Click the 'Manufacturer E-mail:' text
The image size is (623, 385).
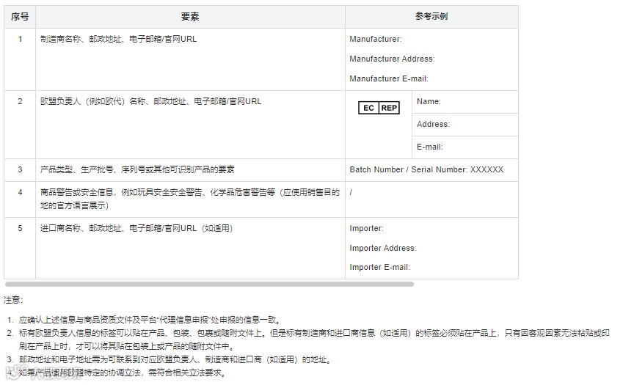[389, 78]
